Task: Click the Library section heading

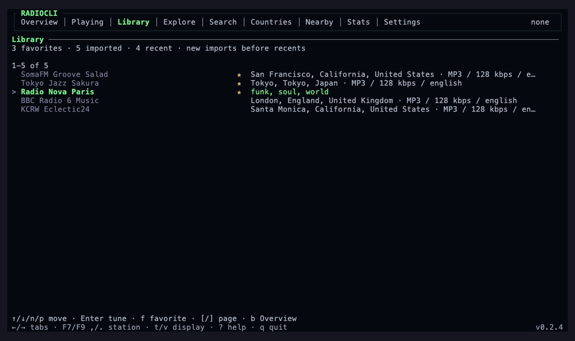Action: 28,39
